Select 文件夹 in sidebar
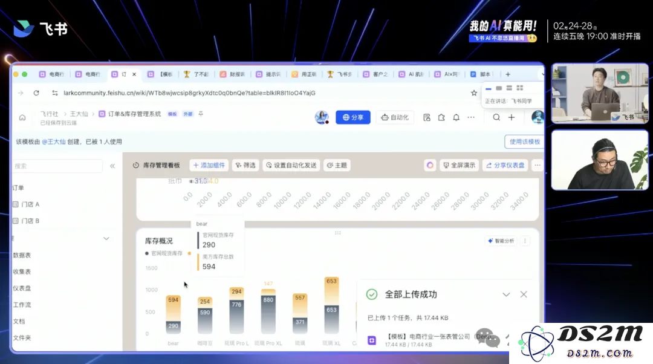Viewport: 653px width, 364px height. point(22,338)
